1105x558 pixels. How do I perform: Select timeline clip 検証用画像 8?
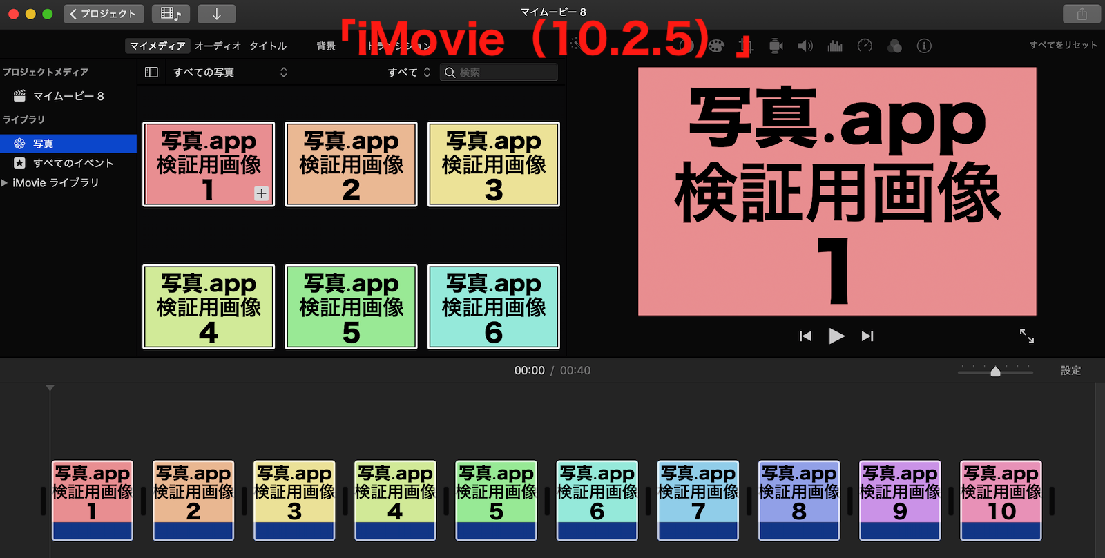[x=799, y=501]
